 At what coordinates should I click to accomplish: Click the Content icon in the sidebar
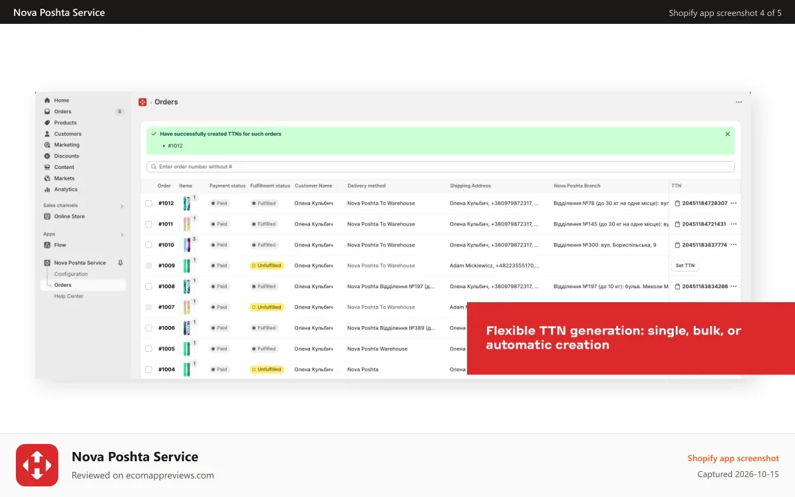pos(47,167)
